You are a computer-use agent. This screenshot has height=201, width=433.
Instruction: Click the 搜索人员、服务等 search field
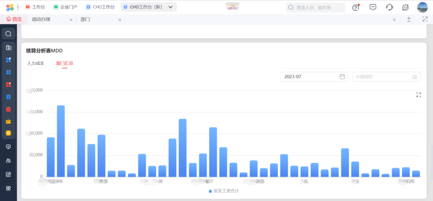click(x=319, y=8)
